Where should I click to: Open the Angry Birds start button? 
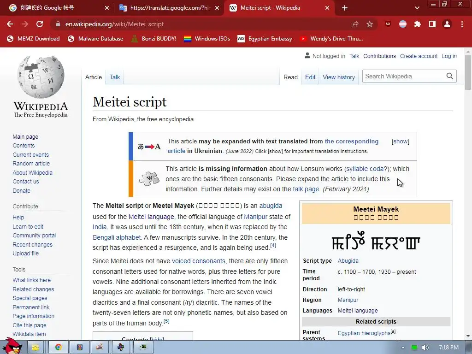(12, 346)
